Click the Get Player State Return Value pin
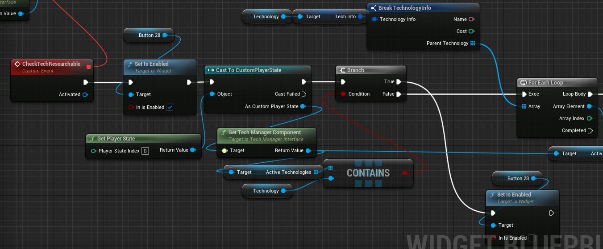This screenshot has height=249, width=603. (193, 150)
